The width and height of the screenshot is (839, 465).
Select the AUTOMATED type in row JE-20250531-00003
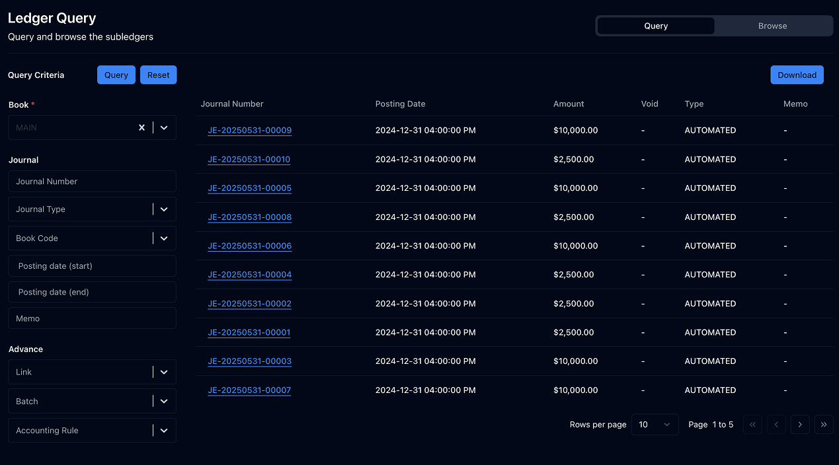tap(710, 361)
